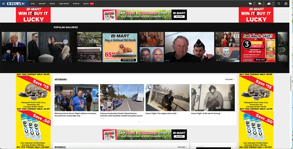Advance Veterans carousel with right arrow

pyautogui.click(x=231, y=98)
